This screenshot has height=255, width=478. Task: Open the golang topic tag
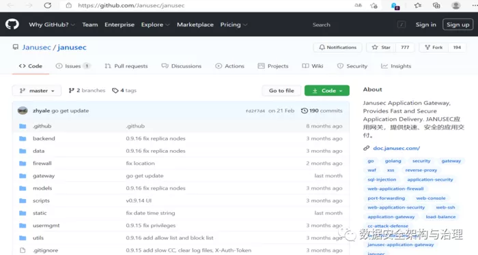point(393,161)
